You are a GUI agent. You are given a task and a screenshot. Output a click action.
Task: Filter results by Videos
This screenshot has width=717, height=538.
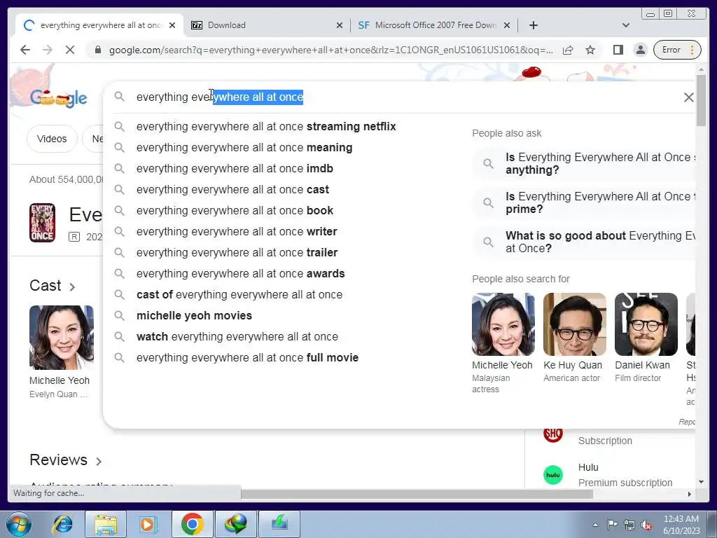pyautogui.click(x=52, y=139)
